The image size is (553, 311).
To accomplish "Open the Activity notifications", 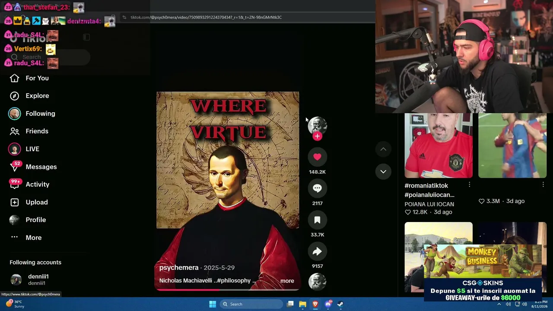I will pyautogui.click(x=29, y=184).
